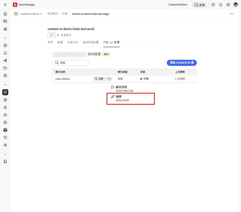
Task: Click into the 搜索 search field
Action: tap(71, 63)
